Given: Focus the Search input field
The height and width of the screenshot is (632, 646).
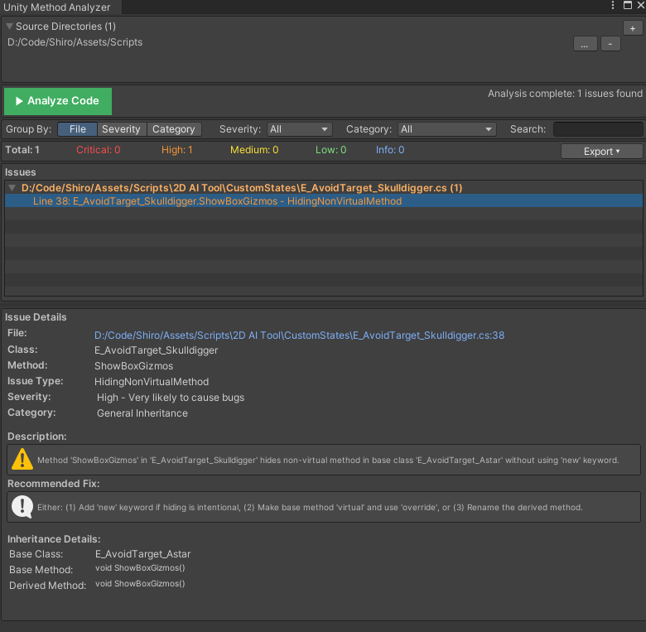Looking at the screenshot, I should point(598,129).
